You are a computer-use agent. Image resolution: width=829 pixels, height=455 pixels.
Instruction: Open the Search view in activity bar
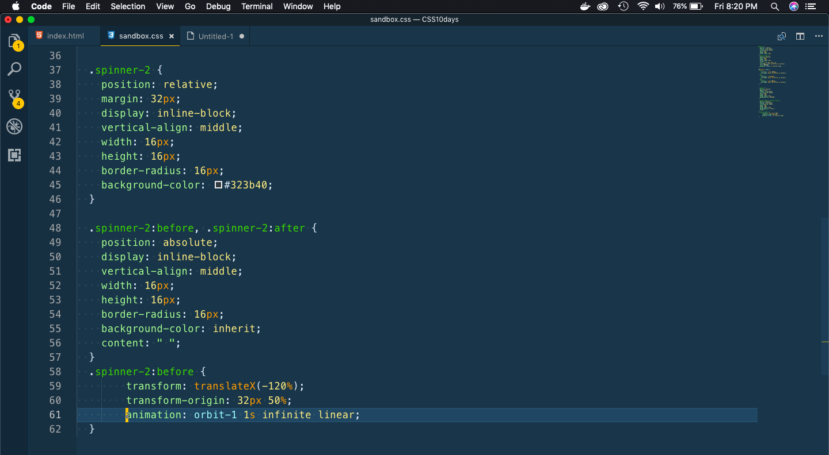pyautogui.click(x=14, y=70)
